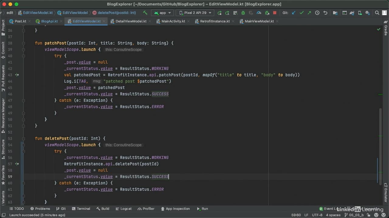The width and height of the screenshot is (389, 218).
Task: Collapse viewModelScope.launch fold marker on line 39
Action: click(23, 49)
